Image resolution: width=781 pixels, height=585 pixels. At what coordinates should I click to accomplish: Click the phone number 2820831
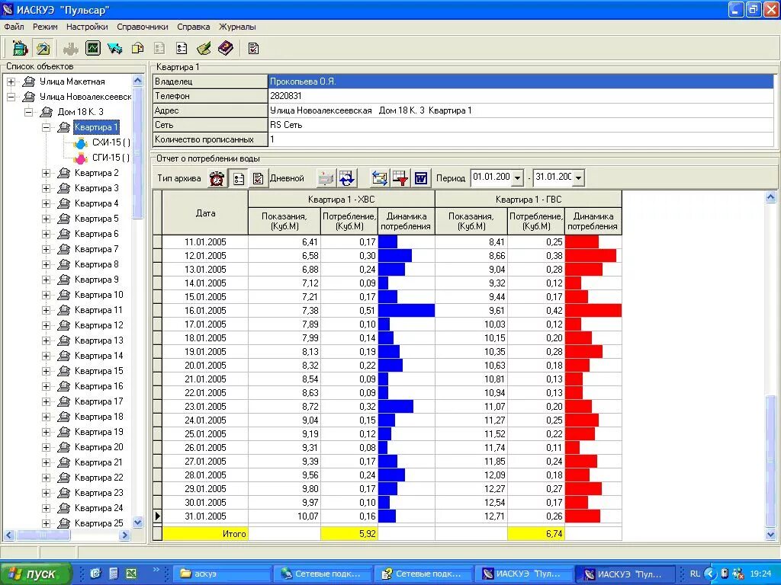tap(285, 95)
